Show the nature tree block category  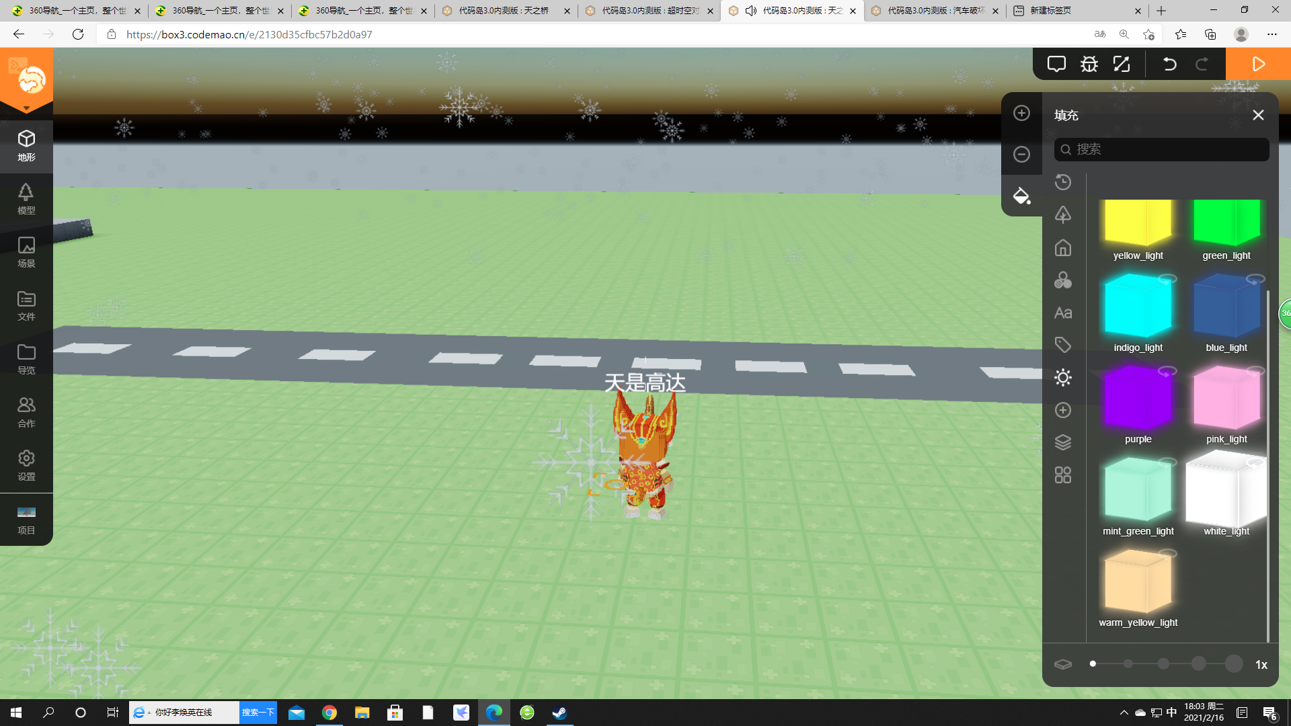(x=1063, y=214)
